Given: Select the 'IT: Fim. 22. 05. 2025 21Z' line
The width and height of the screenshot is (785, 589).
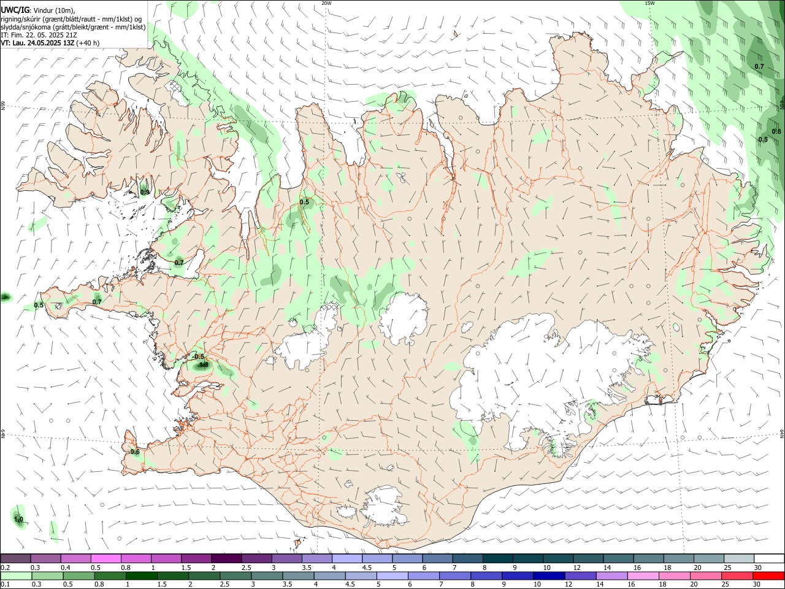Looking at the screenshot, I should pos(39,35).
